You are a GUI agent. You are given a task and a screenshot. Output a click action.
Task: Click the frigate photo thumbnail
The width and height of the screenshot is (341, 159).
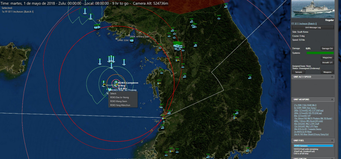(313, 9)
